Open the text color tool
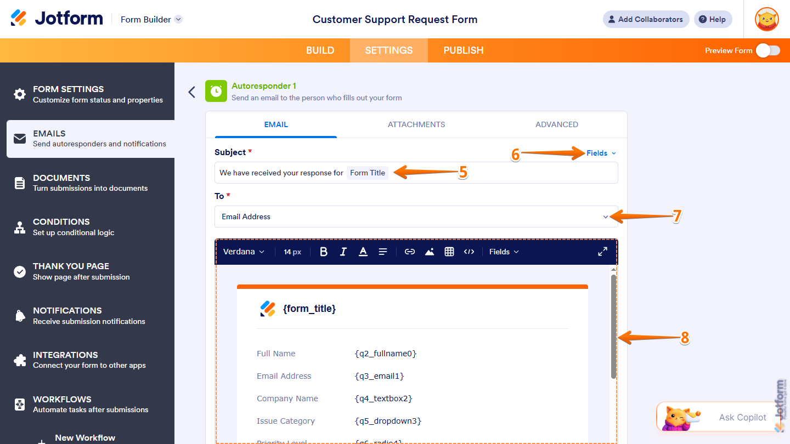The image size is (790, 444). [363, 252]
